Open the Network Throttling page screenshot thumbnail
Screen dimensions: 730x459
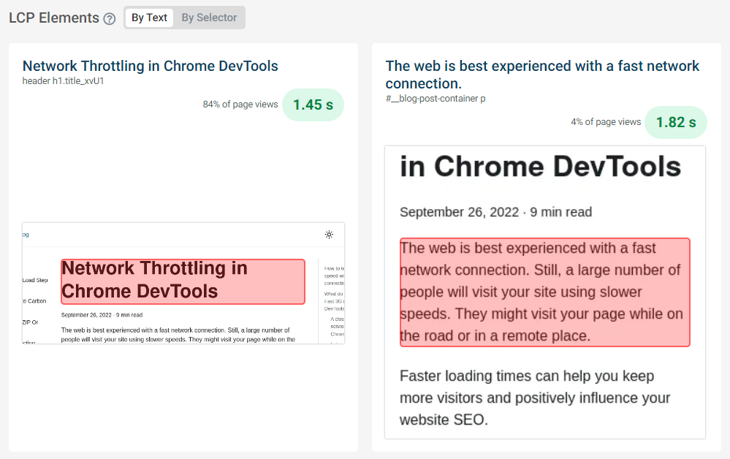pyautogui.click(x=183, y=283)
